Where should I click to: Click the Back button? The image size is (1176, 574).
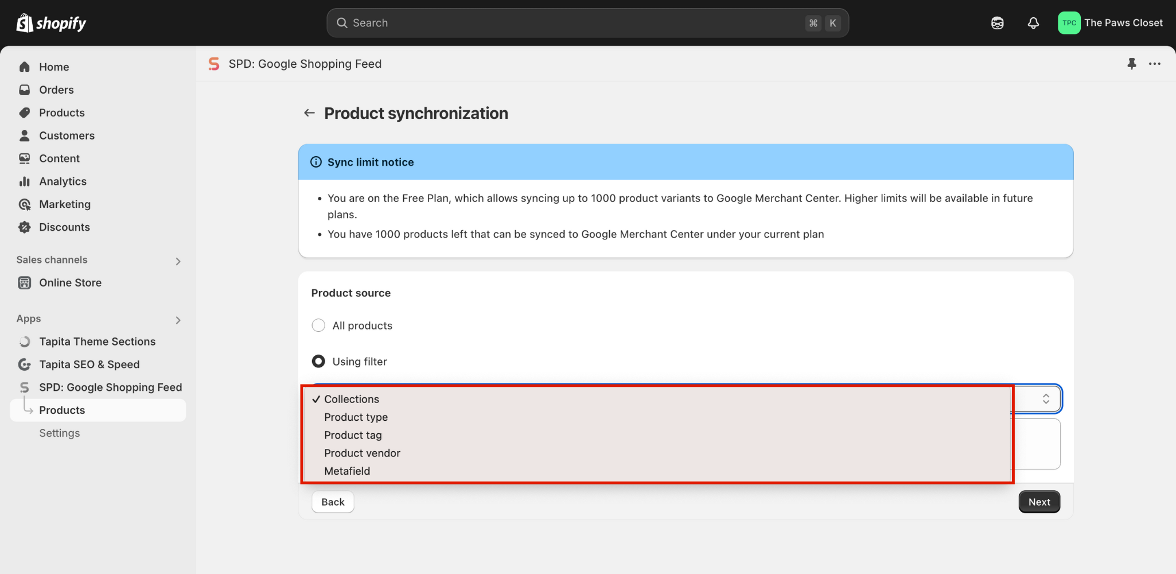tap(333, 502)
